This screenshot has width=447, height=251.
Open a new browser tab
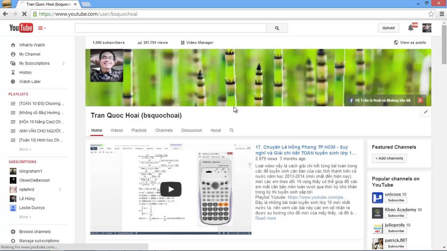(x=86, y=4)
